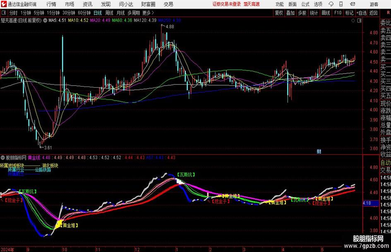Click the 标记 mark button
The height and width of the screenshot is (252, 391).
pyautogui.click(x=349, y=13)
